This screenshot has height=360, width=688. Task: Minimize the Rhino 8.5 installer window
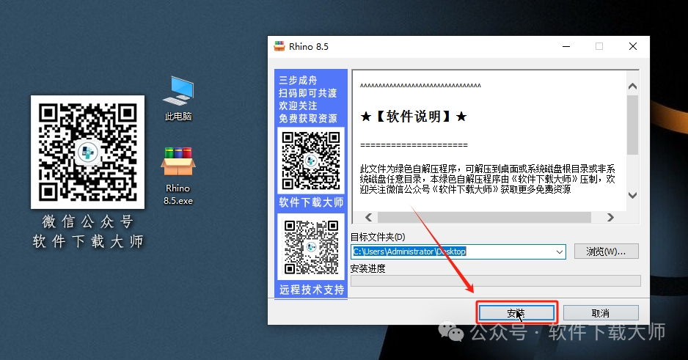point(566,46)
